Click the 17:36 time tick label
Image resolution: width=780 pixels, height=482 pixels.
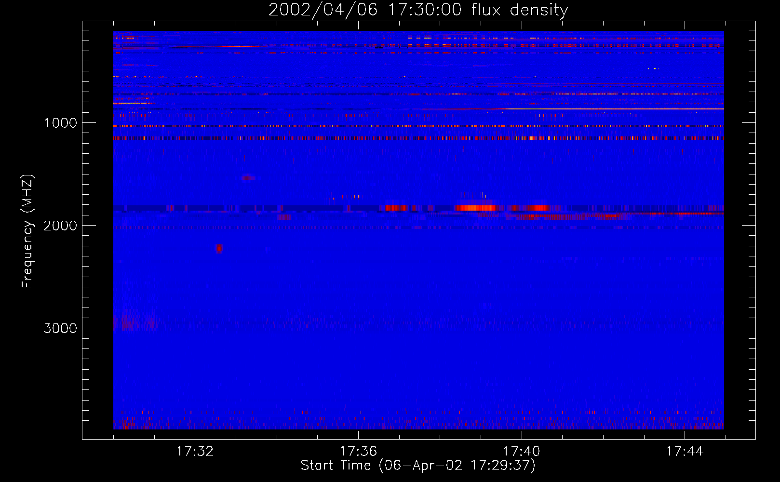(x=358, y=452)
